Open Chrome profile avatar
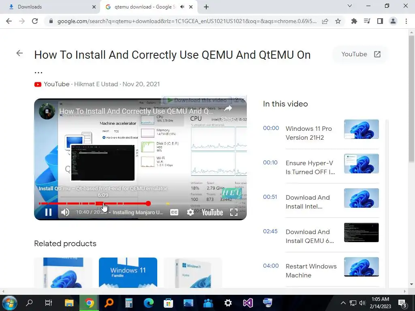The image size is (415, 311). (393, 21)
